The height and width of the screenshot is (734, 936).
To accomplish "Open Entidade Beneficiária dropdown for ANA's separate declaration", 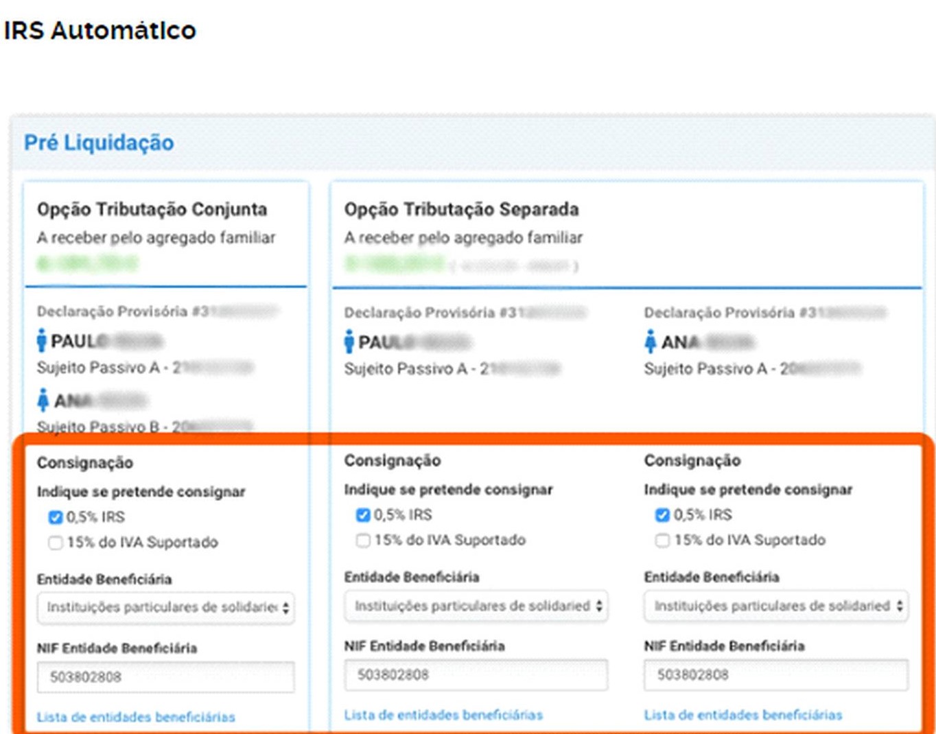I will [775, 606].
